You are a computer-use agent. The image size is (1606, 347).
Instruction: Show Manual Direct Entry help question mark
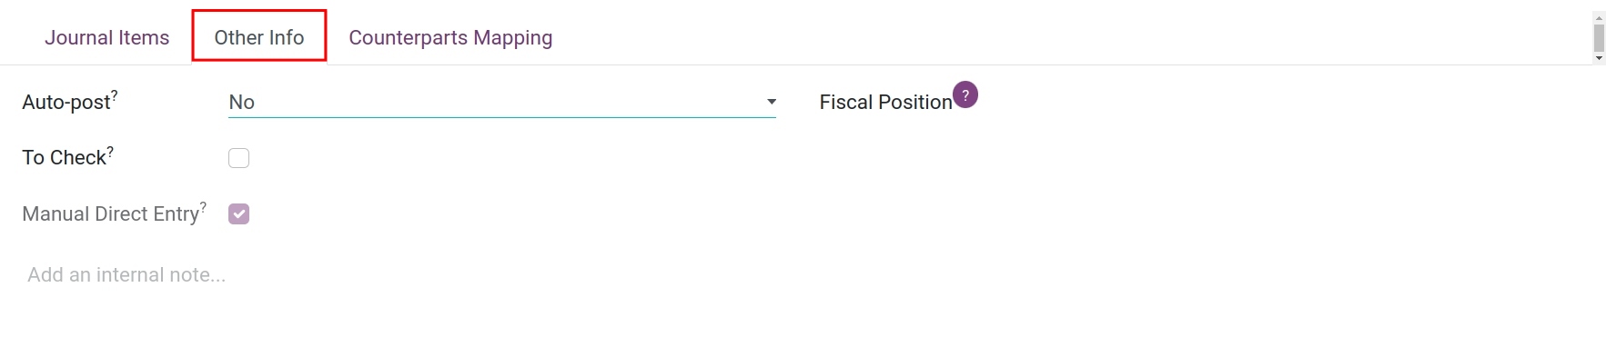tap(203, 206)
